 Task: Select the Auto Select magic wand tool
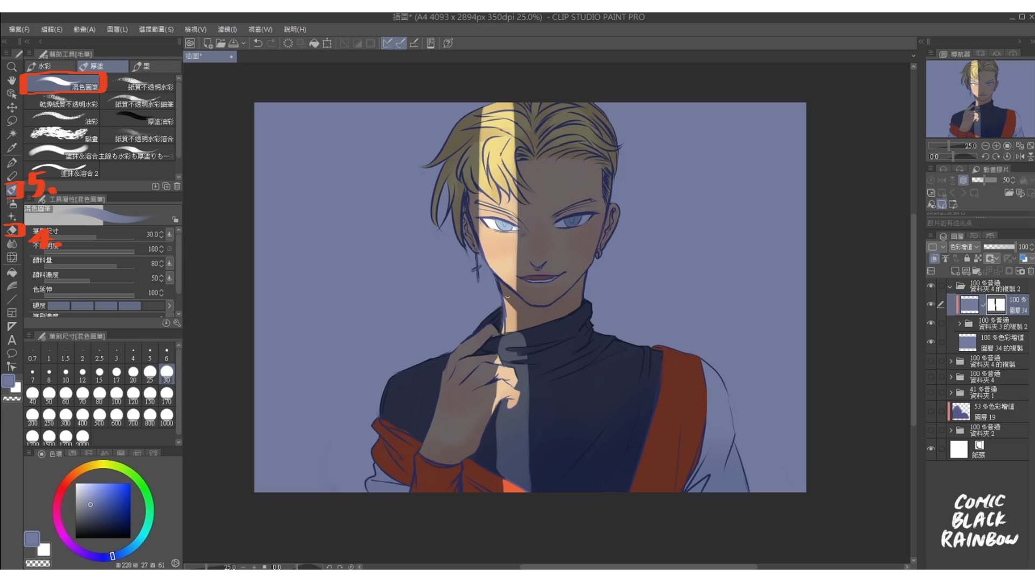[11, 134]
